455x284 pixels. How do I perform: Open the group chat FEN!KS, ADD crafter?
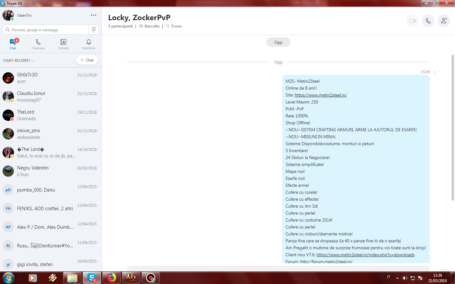coord(51,208)
